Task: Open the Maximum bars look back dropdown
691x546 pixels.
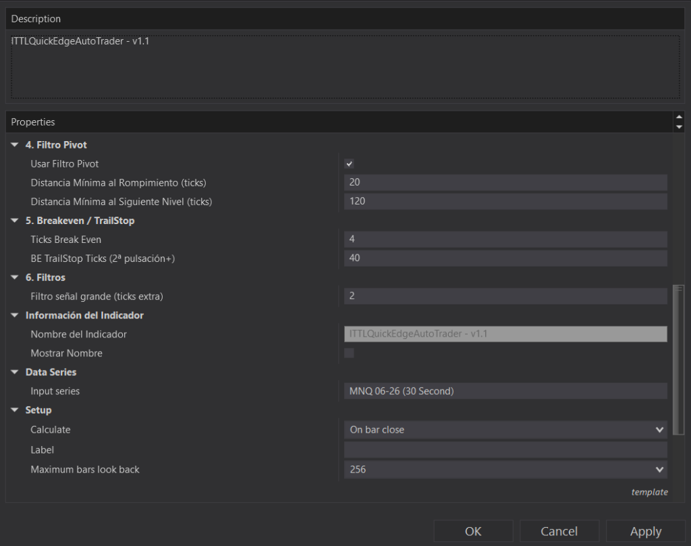Action: pos(505,469)
